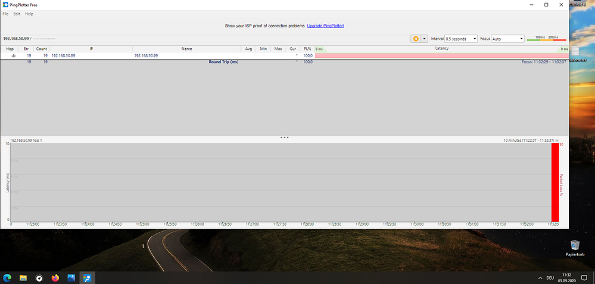595x284 pixels.
Task: Open the dropdown arrow beside the pause button
Action: [424, 39]
